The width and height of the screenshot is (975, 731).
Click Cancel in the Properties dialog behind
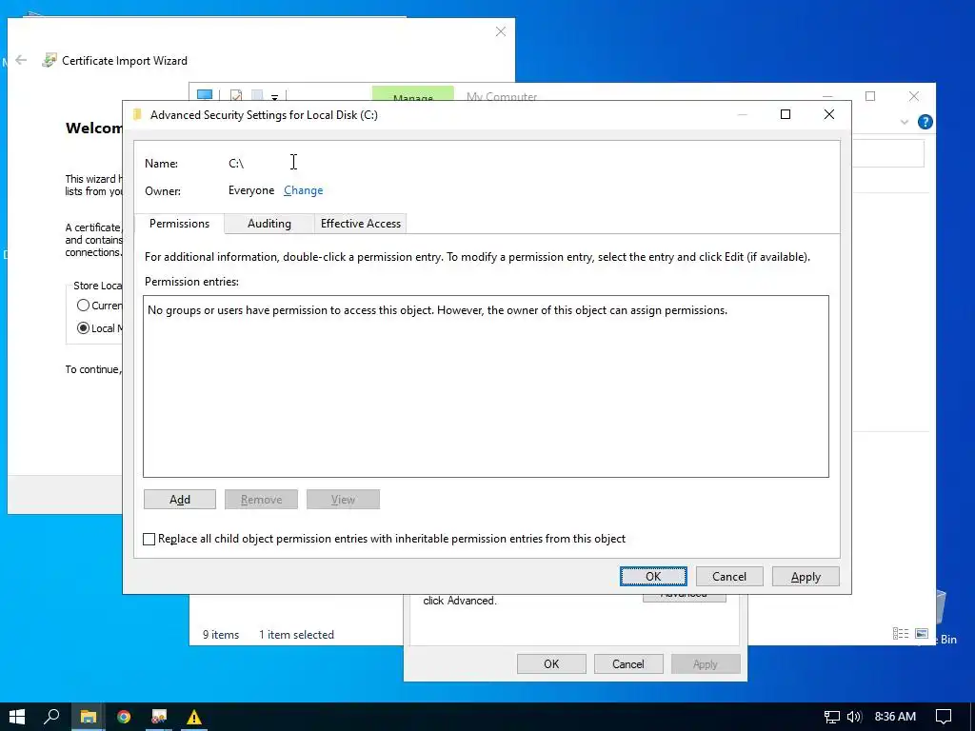pyautogui.click(x=628, y=663)
